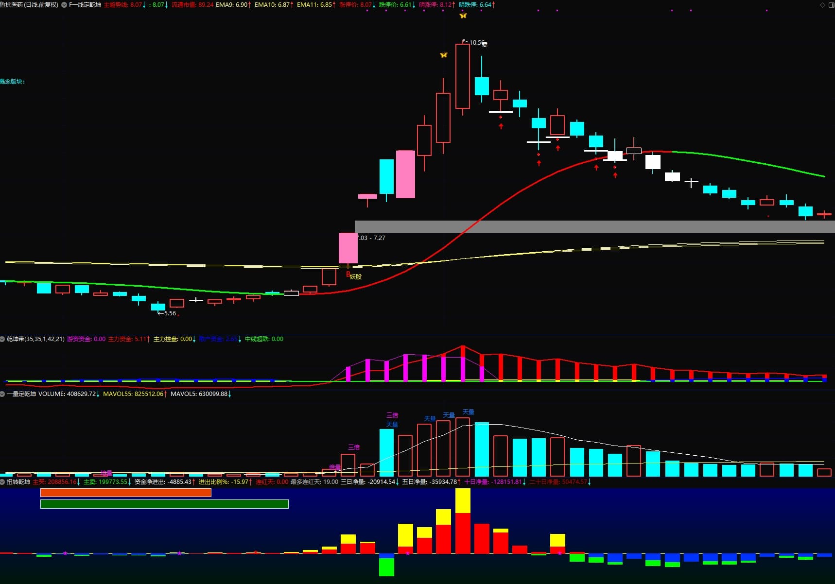835x584 pixels.
Task: Click the 妖股 signal marker
Action: click(x=355, y=276)
